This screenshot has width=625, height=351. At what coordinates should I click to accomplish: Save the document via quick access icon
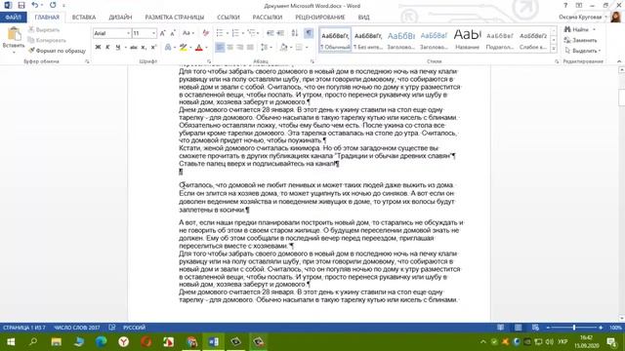pyautogui.click(x=21, y=5)
